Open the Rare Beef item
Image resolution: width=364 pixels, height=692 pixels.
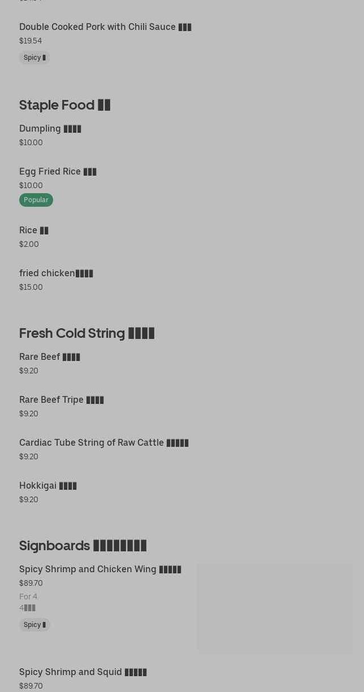point(49,357)
